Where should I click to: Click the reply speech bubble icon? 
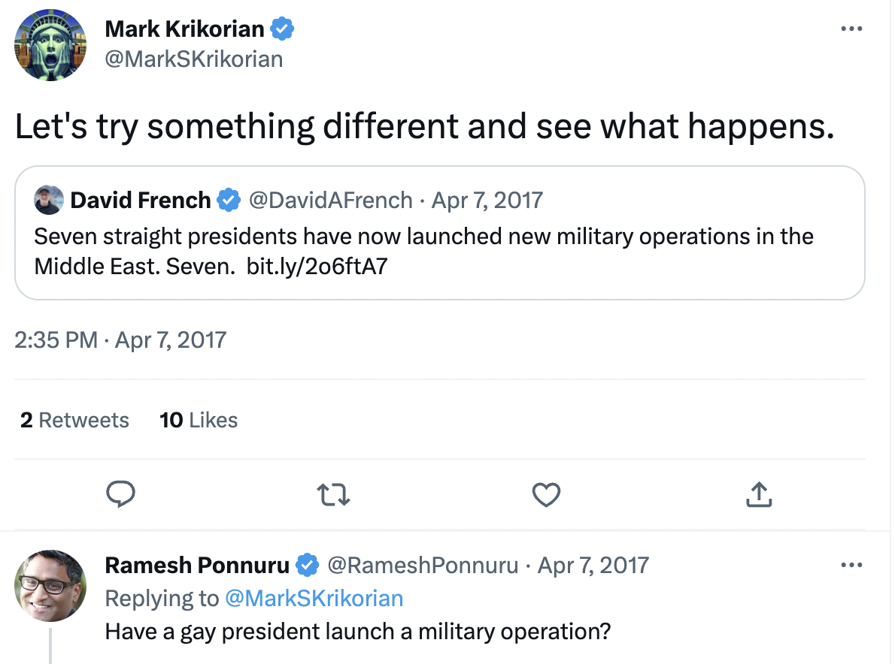click(120, 493)
